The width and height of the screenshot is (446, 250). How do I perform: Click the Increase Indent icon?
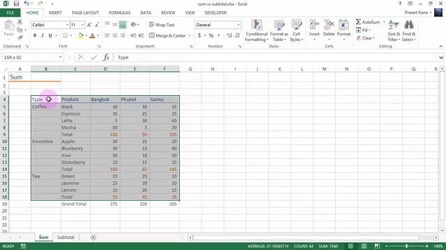(x=141, y=35)
